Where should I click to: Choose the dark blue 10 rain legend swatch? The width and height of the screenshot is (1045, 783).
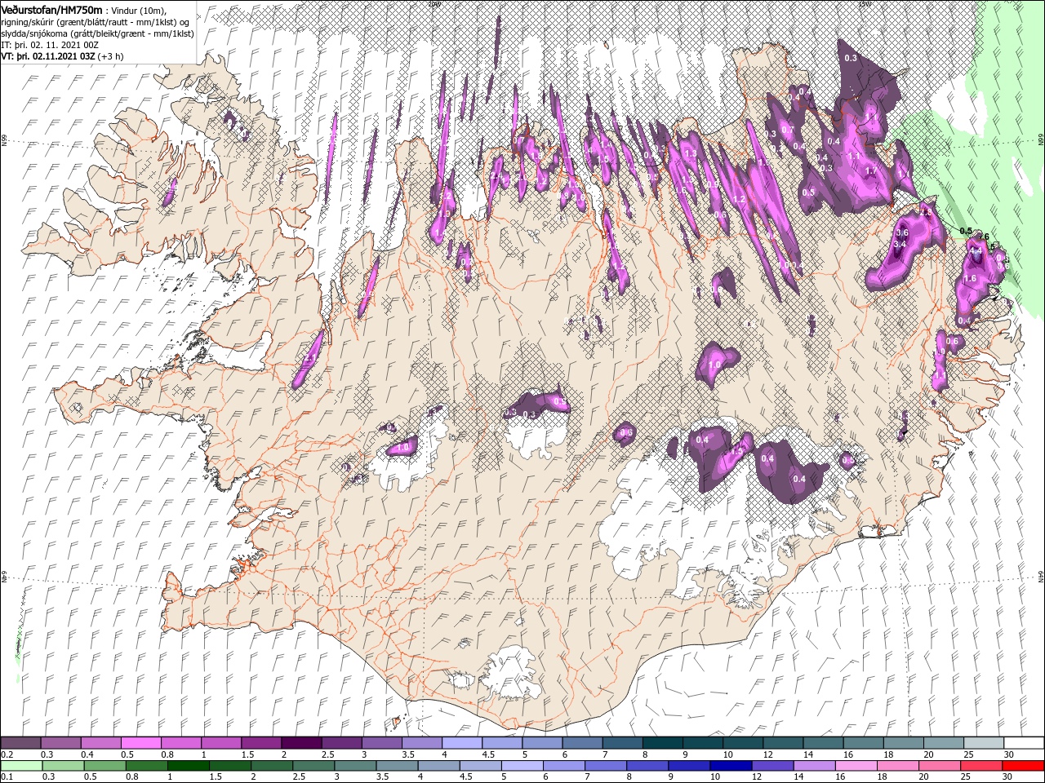(x=730, y=766)
